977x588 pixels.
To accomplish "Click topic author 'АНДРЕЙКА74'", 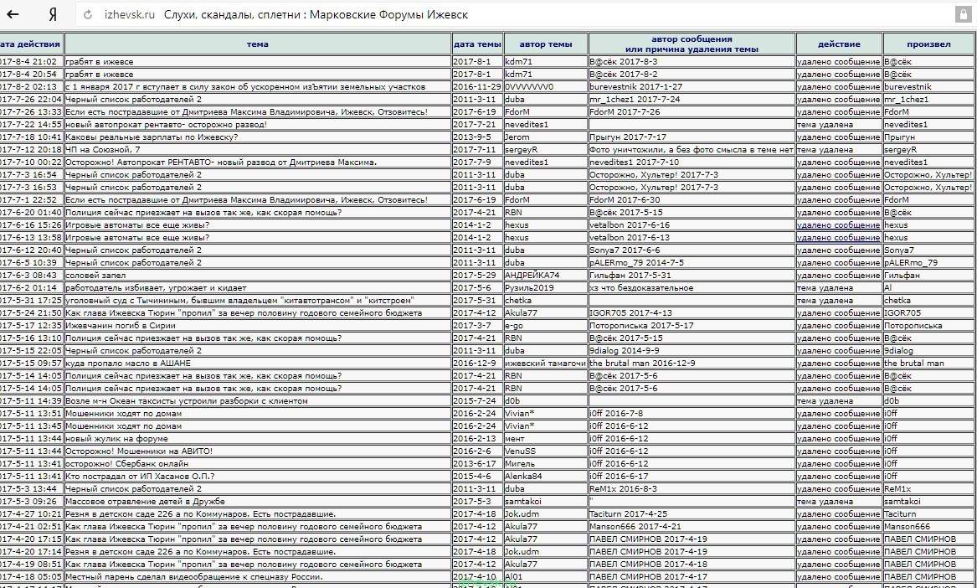I will tap(532, 275).
